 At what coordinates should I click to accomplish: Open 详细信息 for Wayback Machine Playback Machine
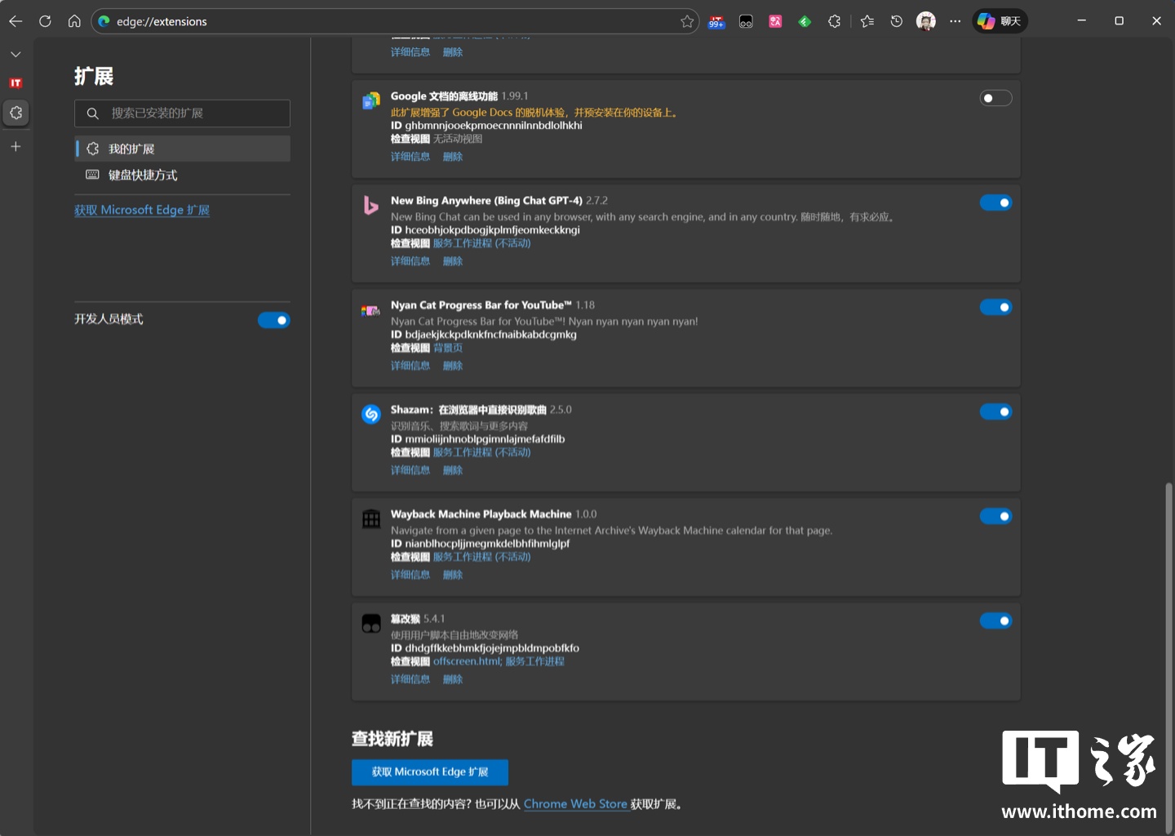point(410,575)
